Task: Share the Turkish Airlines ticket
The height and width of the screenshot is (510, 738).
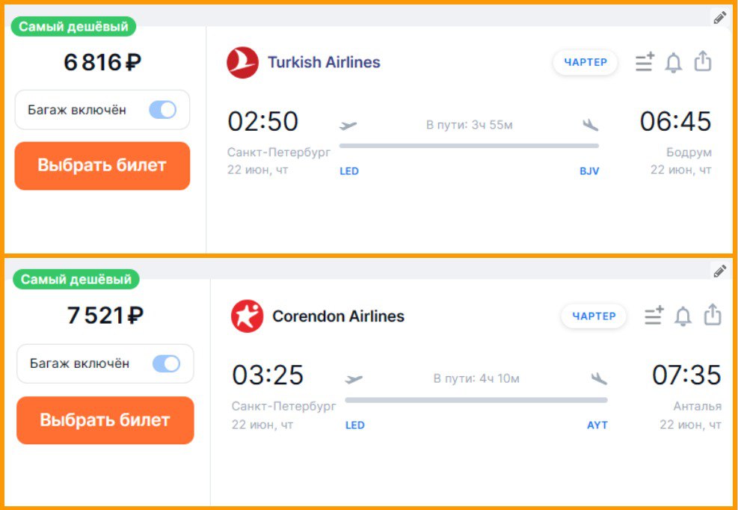Action: (x=703, y=61)
